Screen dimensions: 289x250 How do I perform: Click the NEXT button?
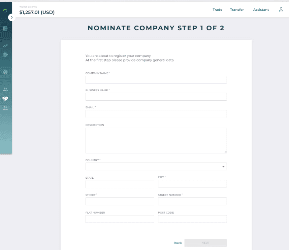tap(205, 243)
